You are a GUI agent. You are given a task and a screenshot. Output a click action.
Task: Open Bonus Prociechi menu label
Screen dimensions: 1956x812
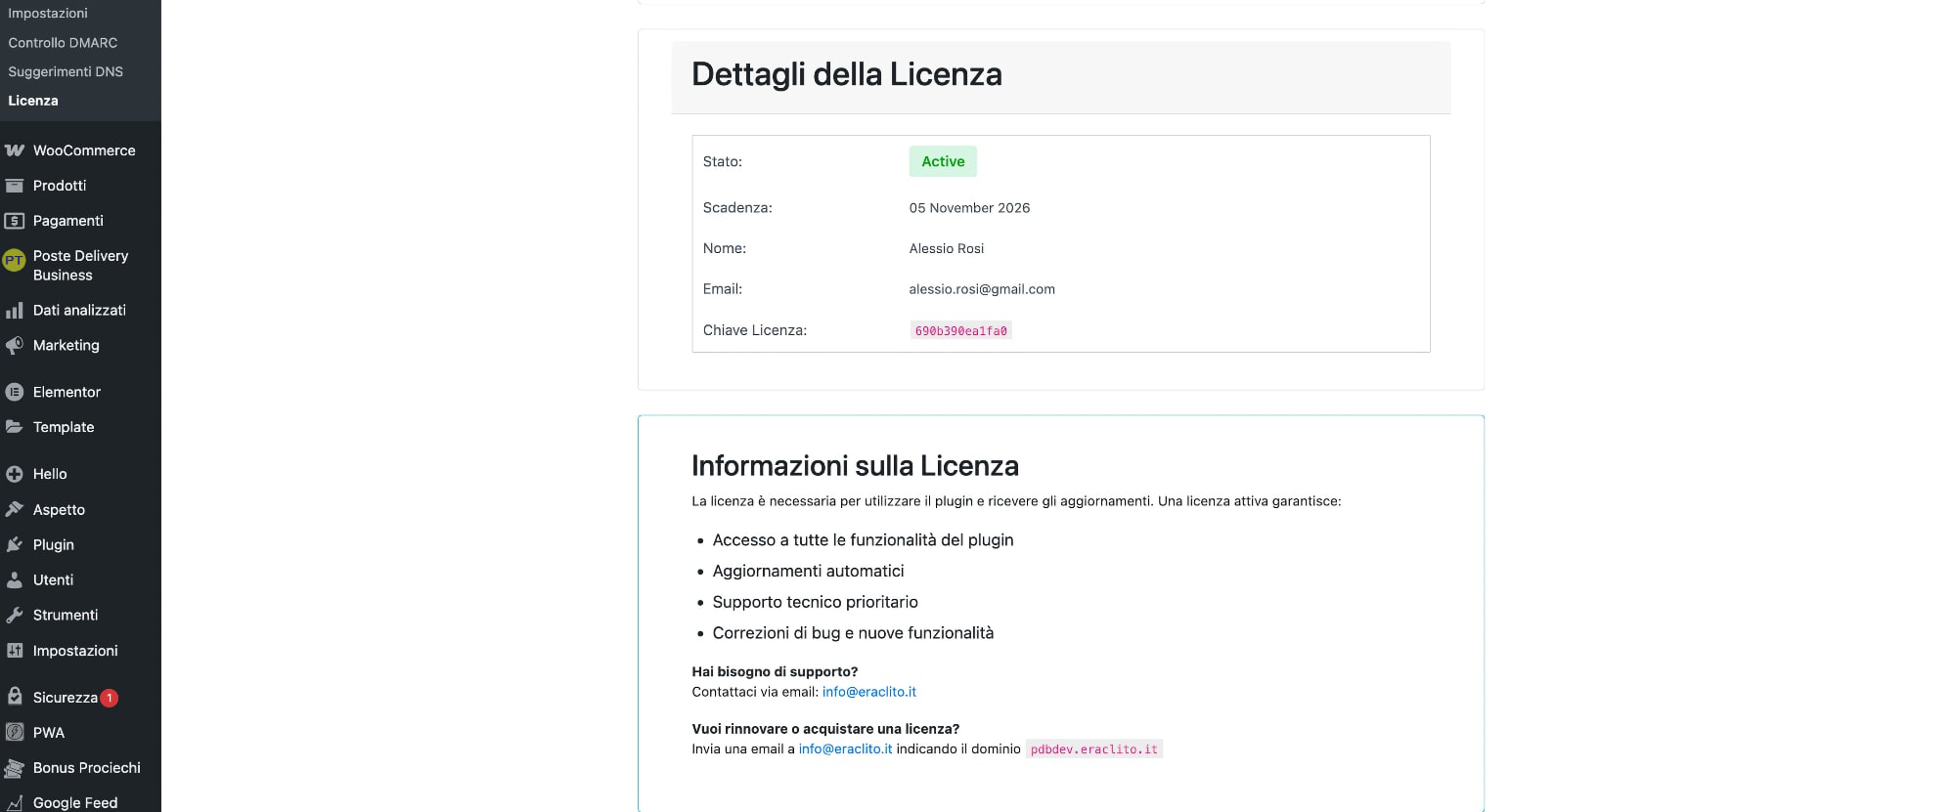87,768
